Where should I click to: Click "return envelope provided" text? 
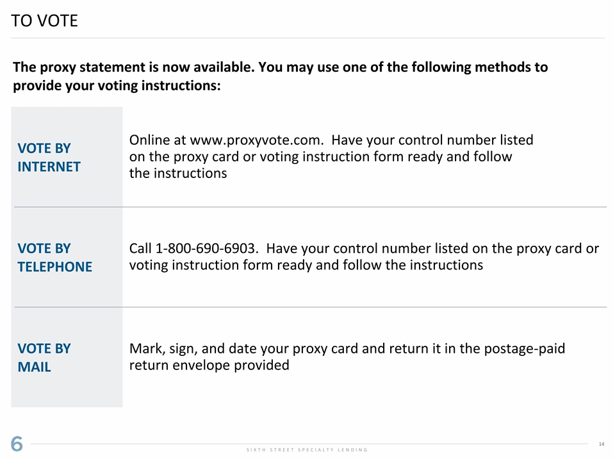click(209, 366)
